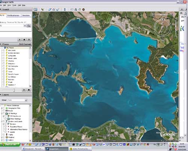Open the View Core dropdown in Layers
Image resolution: width=188 pixels, height=151 pixels.
[x=17, y=100]
